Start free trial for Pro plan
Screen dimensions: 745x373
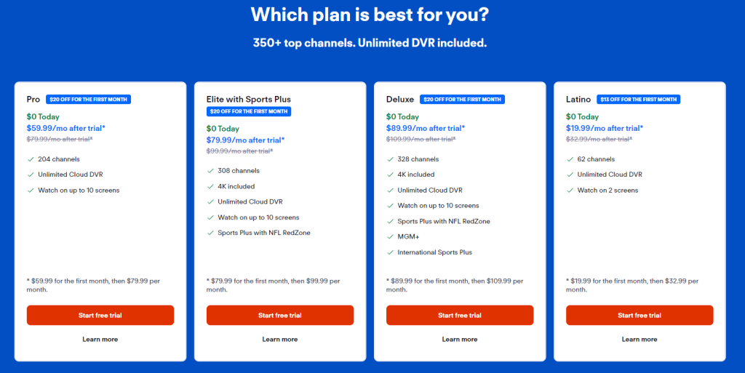tap(100, 315)
